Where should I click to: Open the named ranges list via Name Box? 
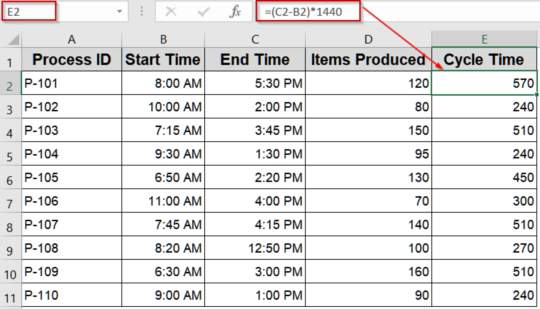click(x=120, y=11)
